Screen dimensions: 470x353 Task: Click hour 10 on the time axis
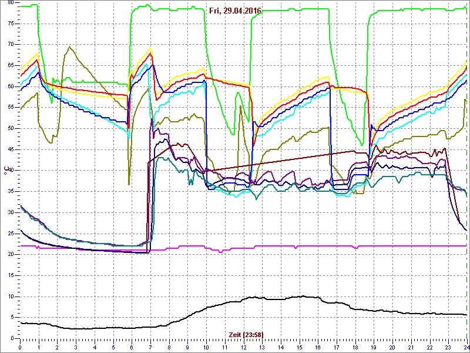(x=206, y=347)
